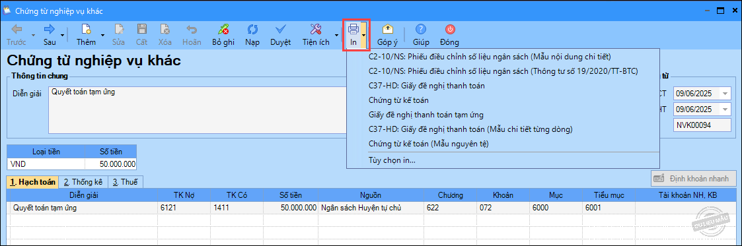
Task: Click the Hoãn undo icon
Action: click(x=192, y=30)
